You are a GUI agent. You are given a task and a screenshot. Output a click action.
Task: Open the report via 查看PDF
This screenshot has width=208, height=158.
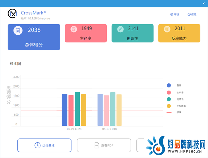click(104, 145)
